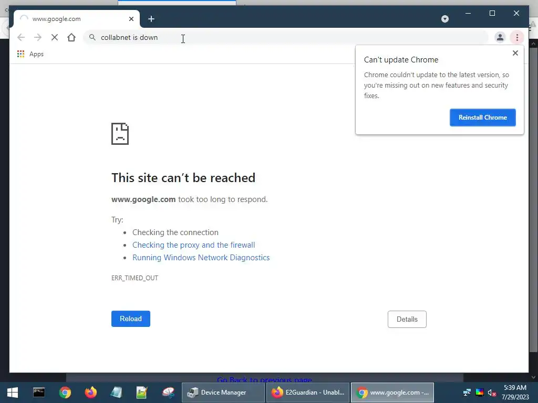
Task: Close the www.google.com tab
Action: pyautogui.click(x=131, y=19)
